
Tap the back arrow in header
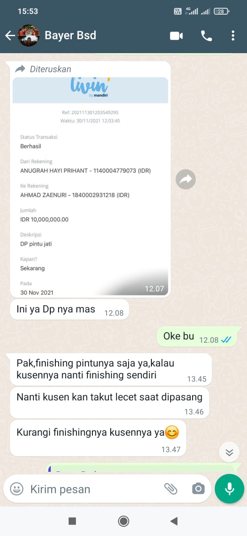coord(10,36)
